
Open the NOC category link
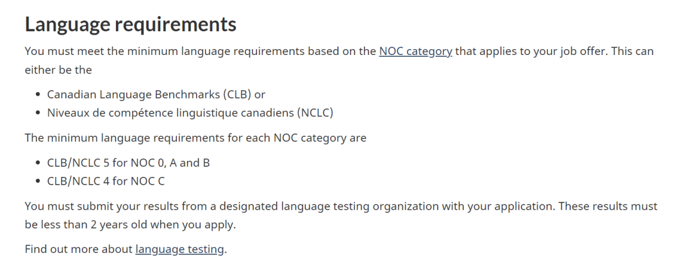(415, 51)
